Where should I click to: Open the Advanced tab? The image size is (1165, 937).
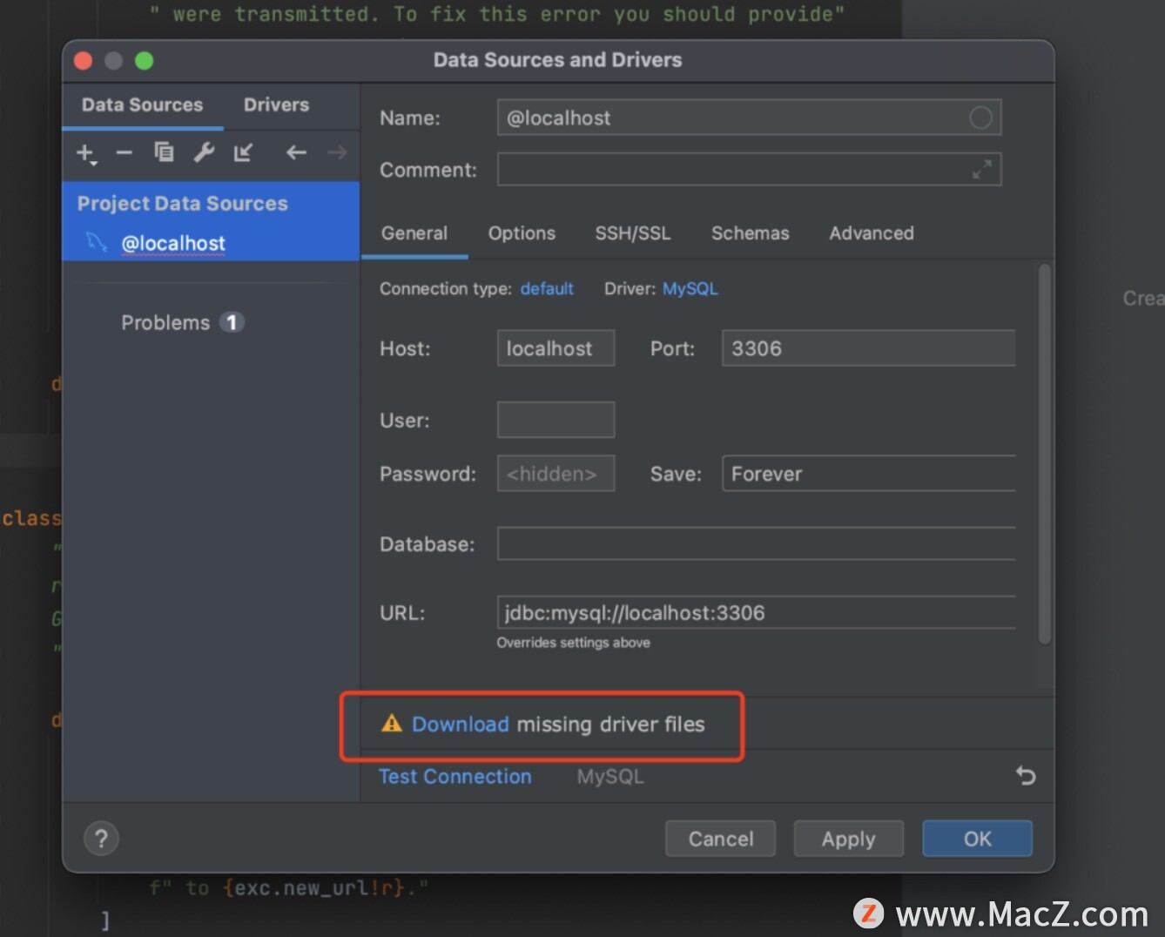(x=872, y=233)
